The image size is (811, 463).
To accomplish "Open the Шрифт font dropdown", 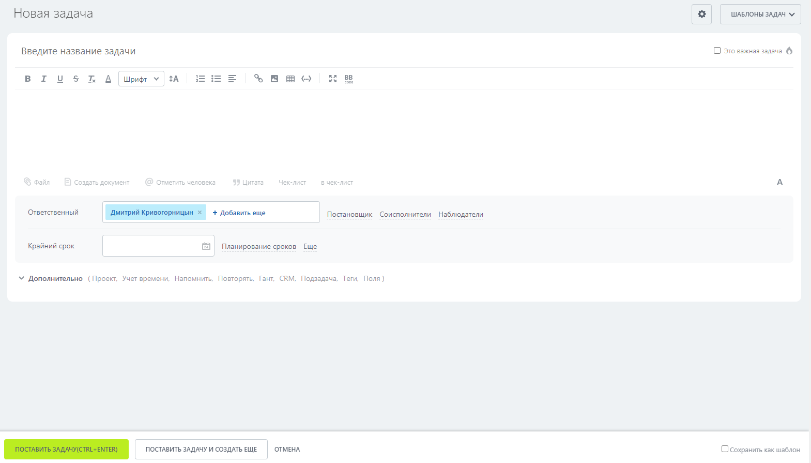I will (x=141, y=79).
